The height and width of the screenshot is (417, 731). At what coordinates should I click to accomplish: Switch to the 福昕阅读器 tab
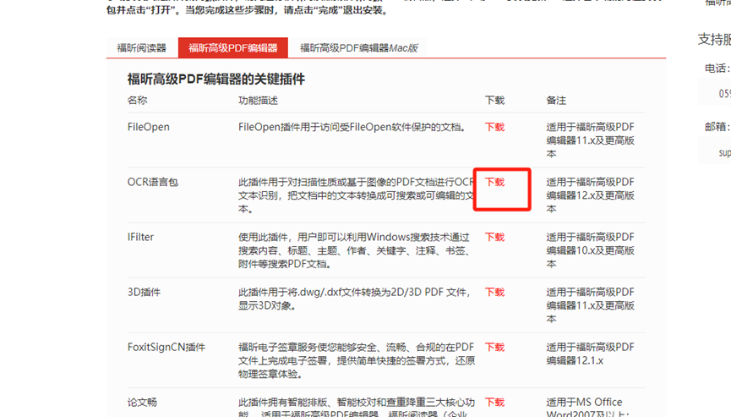(142, 47)
